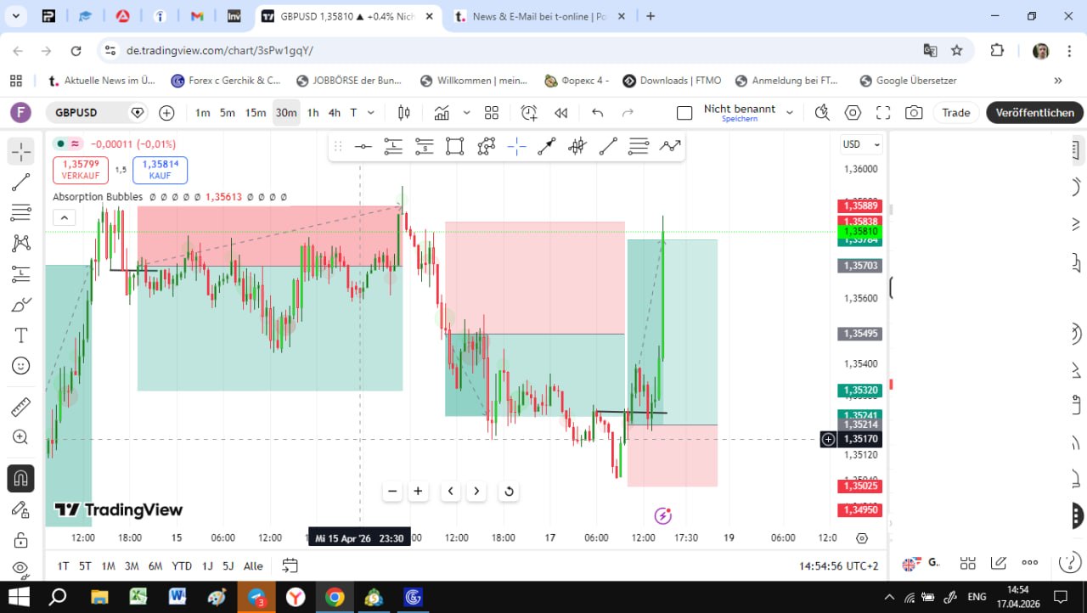Image resolution: width=1087 pixels, height=613 pixels.
Task: Open the candlestick chart type selector
Action: click(404, 113)
